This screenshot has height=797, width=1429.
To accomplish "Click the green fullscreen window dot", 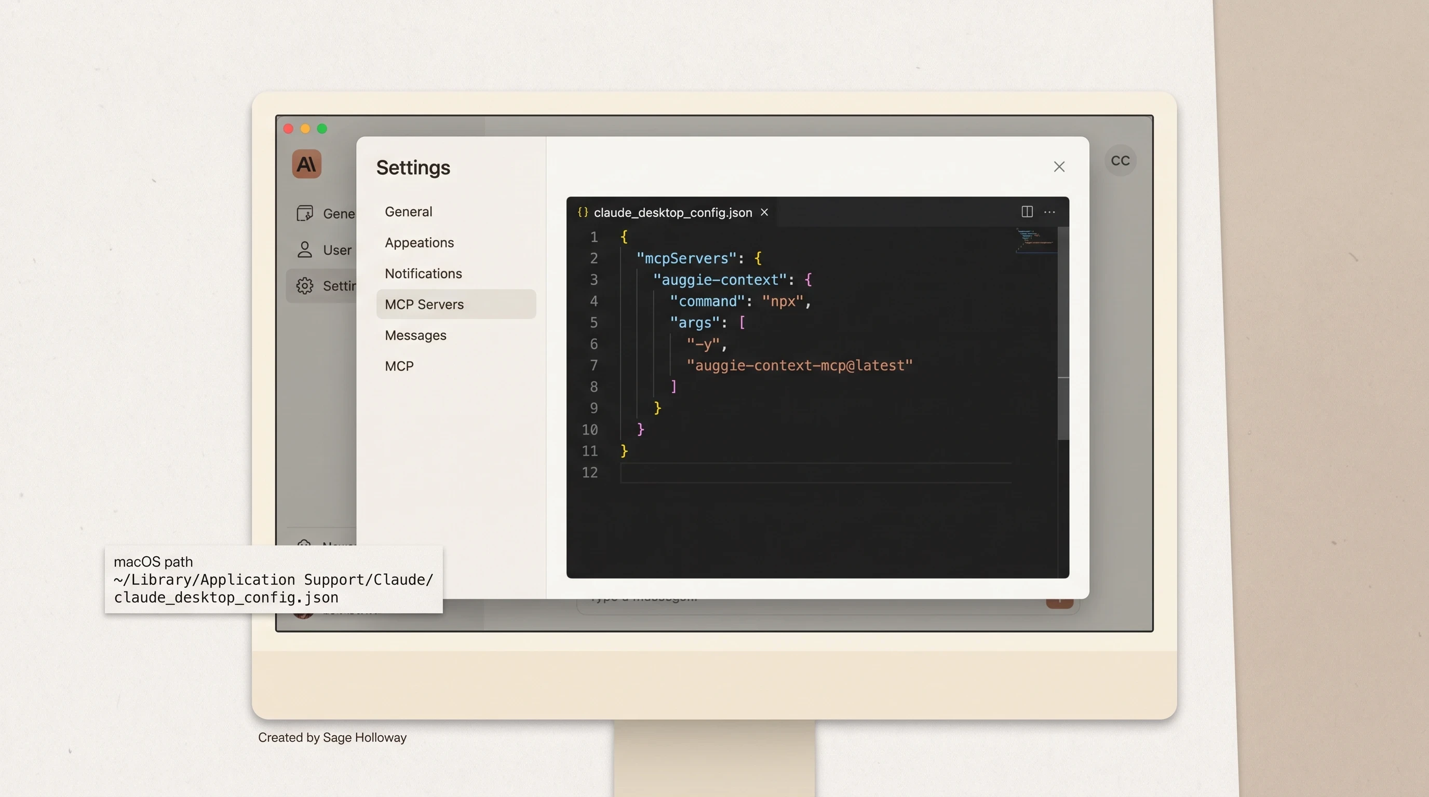I will pos(322,129).
